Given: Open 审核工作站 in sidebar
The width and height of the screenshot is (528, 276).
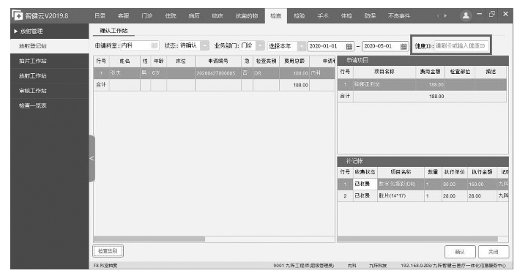Looking at the screenshot, I should 50,91.
